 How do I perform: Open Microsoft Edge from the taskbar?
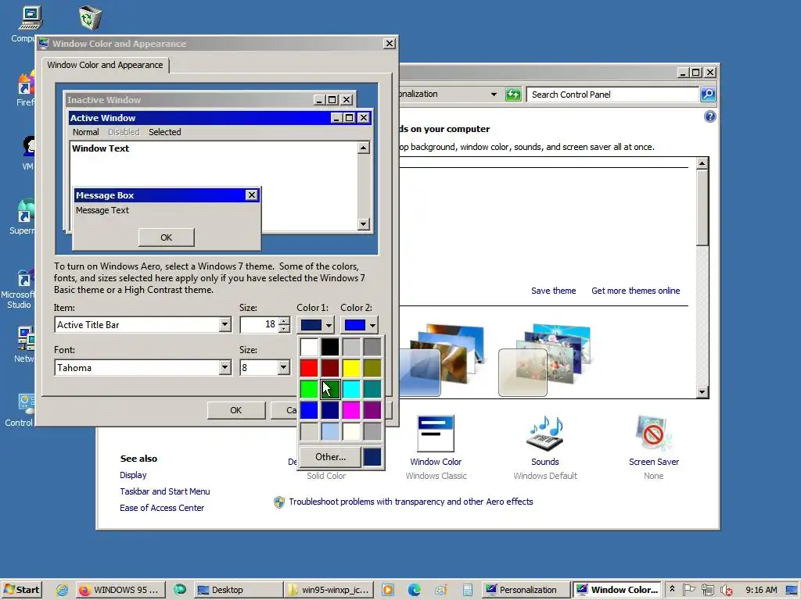(415, 590)
